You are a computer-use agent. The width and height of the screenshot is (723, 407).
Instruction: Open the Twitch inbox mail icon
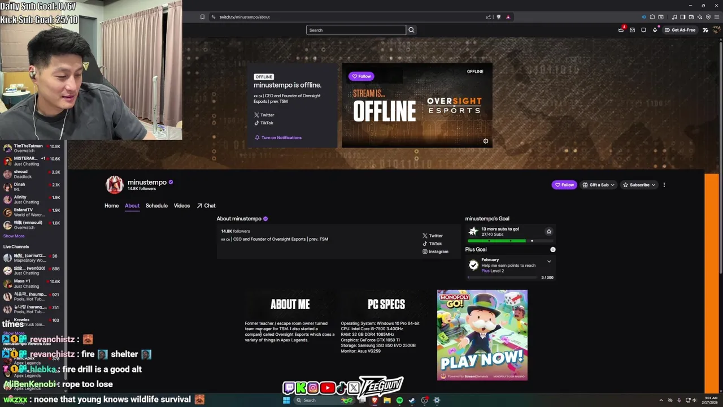[632, 30]
